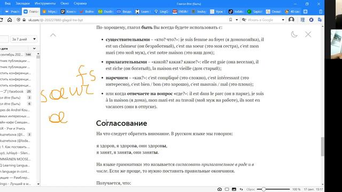Expand the address bar history dropdown arrow

pos(237,20)
